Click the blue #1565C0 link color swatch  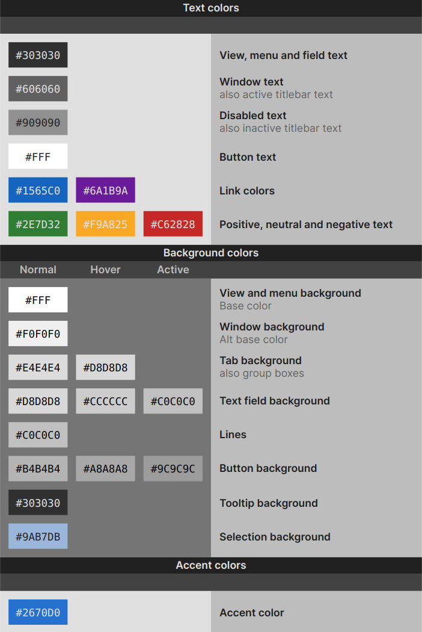pos(38,190)
